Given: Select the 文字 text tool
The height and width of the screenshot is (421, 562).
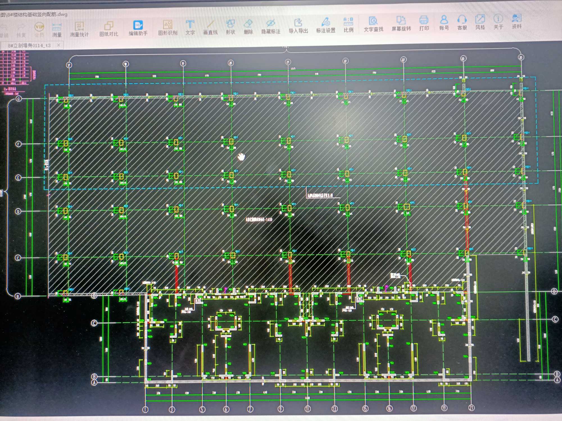Looking at the screenshot, I should (190, 27).
